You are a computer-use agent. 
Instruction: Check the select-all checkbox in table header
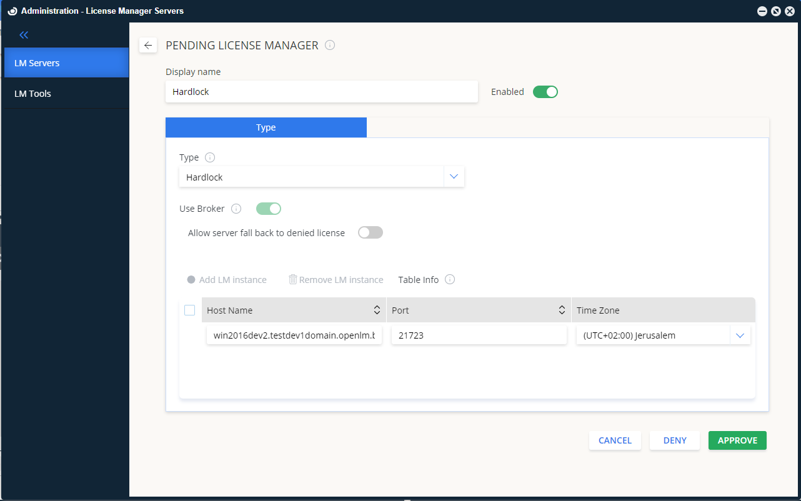[x=190, y=310]
